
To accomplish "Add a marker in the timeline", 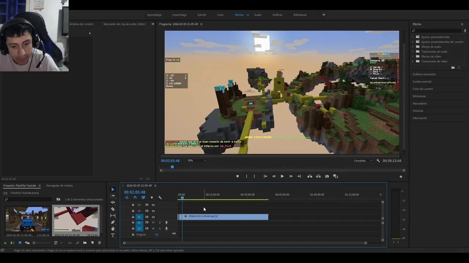I will click(x=152, y=198).
